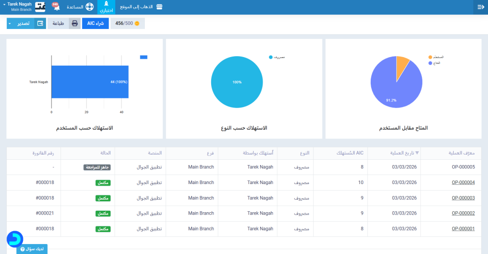Toggle the sidebar menu arrow icon

480,7
